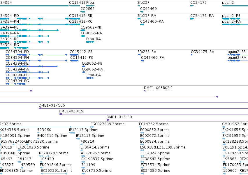The height and width of the screenshot is (175, 248).
Task: Select EST EC02072.5prime
Action: pyautogui.click(x=155, y=136)
